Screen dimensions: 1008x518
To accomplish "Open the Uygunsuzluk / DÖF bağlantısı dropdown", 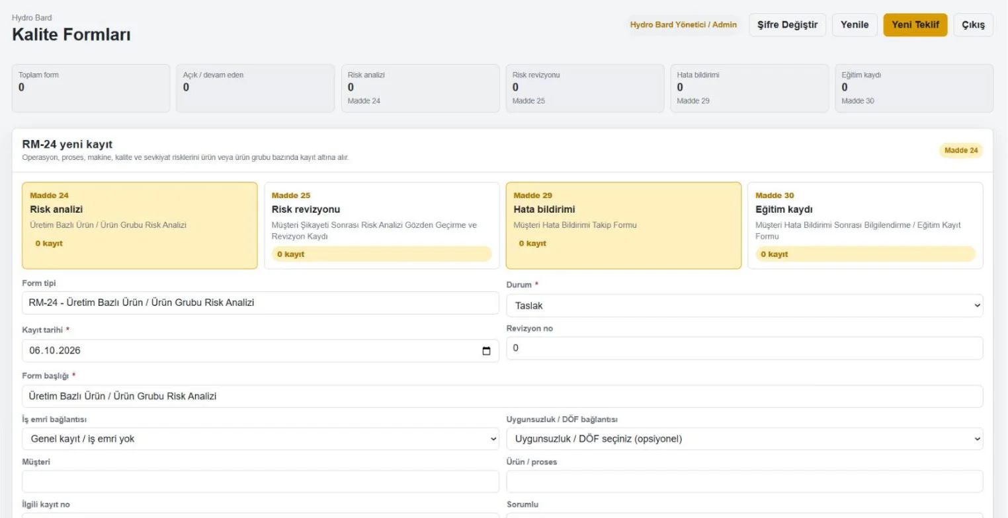I will click(745, 439).
